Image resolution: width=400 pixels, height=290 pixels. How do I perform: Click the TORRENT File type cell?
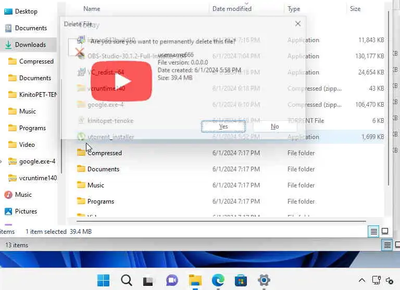tap(306, 121)
